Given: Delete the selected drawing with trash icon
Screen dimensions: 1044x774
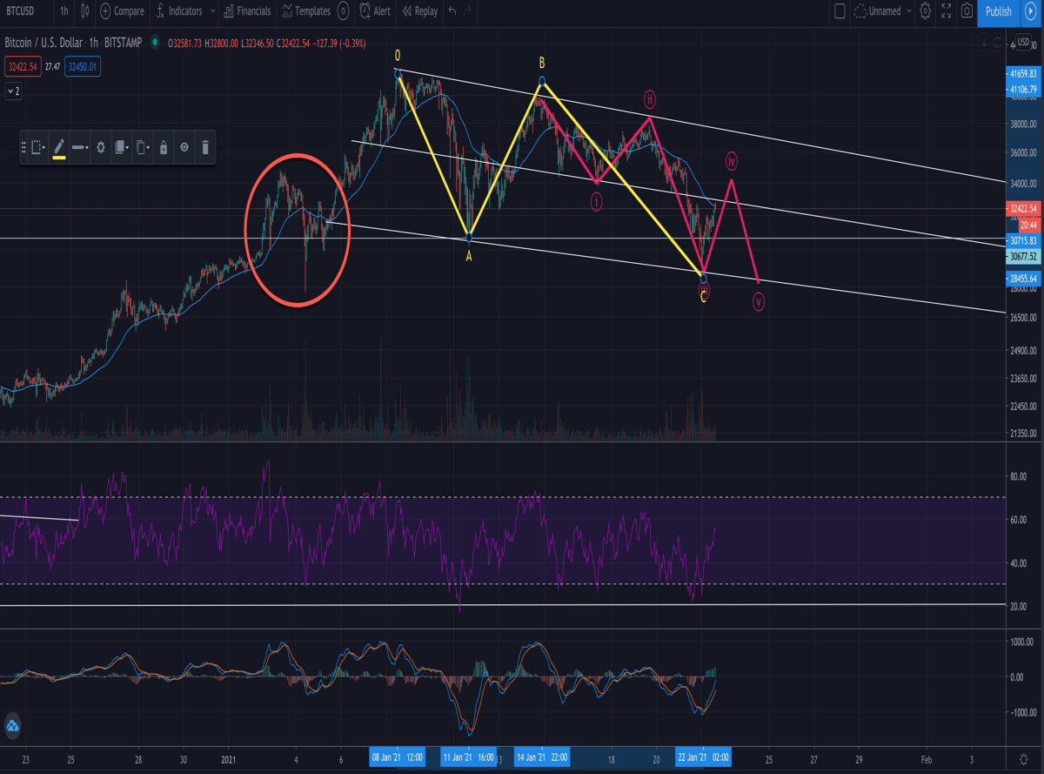Looking at the screenshot, I should pyautogui.click(x=205, y=148).
